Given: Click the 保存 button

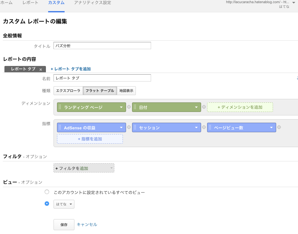Looking at the screenshot, I should (x=64, y=224).
